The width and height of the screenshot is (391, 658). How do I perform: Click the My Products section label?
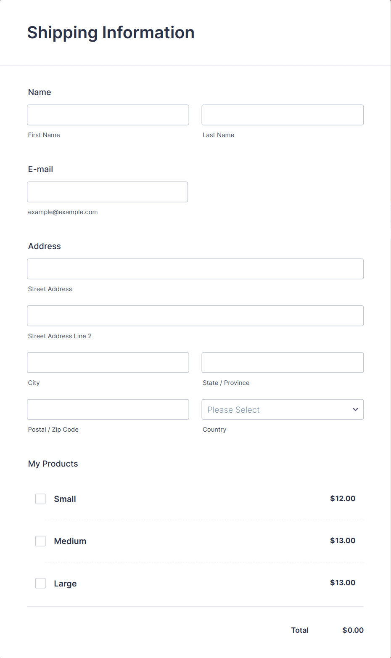click(x=53, y=464)
